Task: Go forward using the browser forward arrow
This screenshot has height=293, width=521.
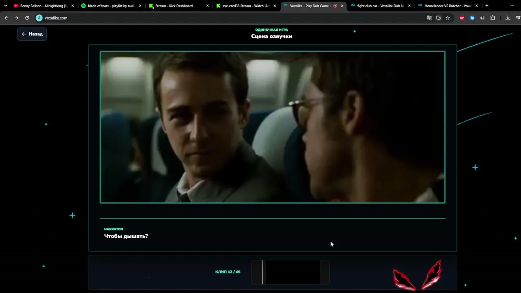Action: (x=17, y=18)
